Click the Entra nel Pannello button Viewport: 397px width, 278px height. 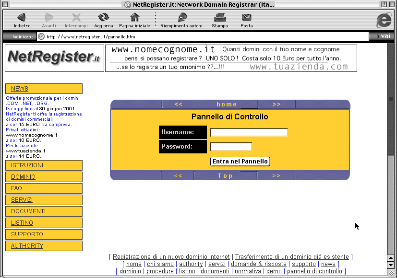click(240, 162)
